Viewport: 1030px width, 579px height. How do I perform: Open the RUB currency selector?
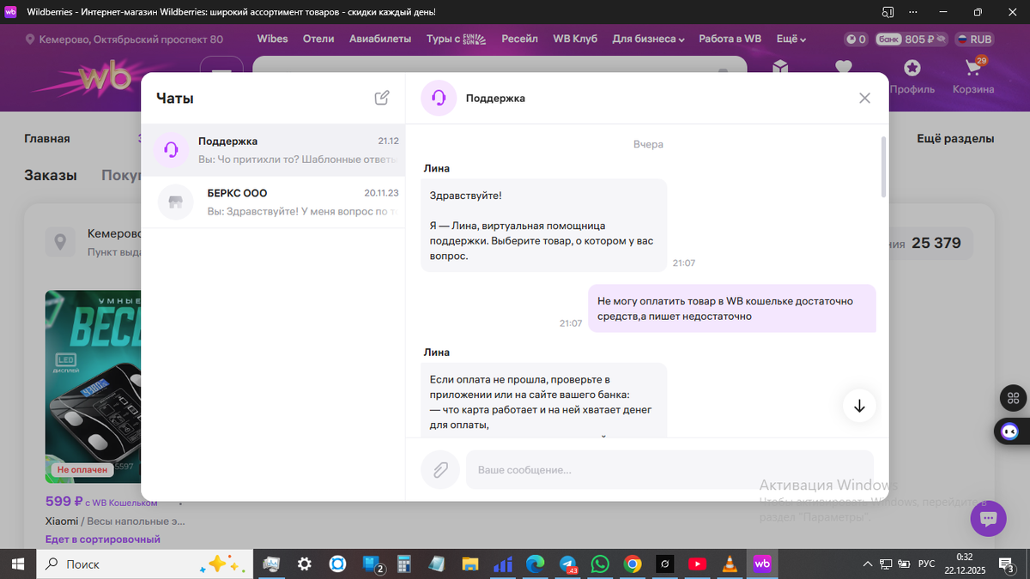pyautogui.click(x=973, y=39)
